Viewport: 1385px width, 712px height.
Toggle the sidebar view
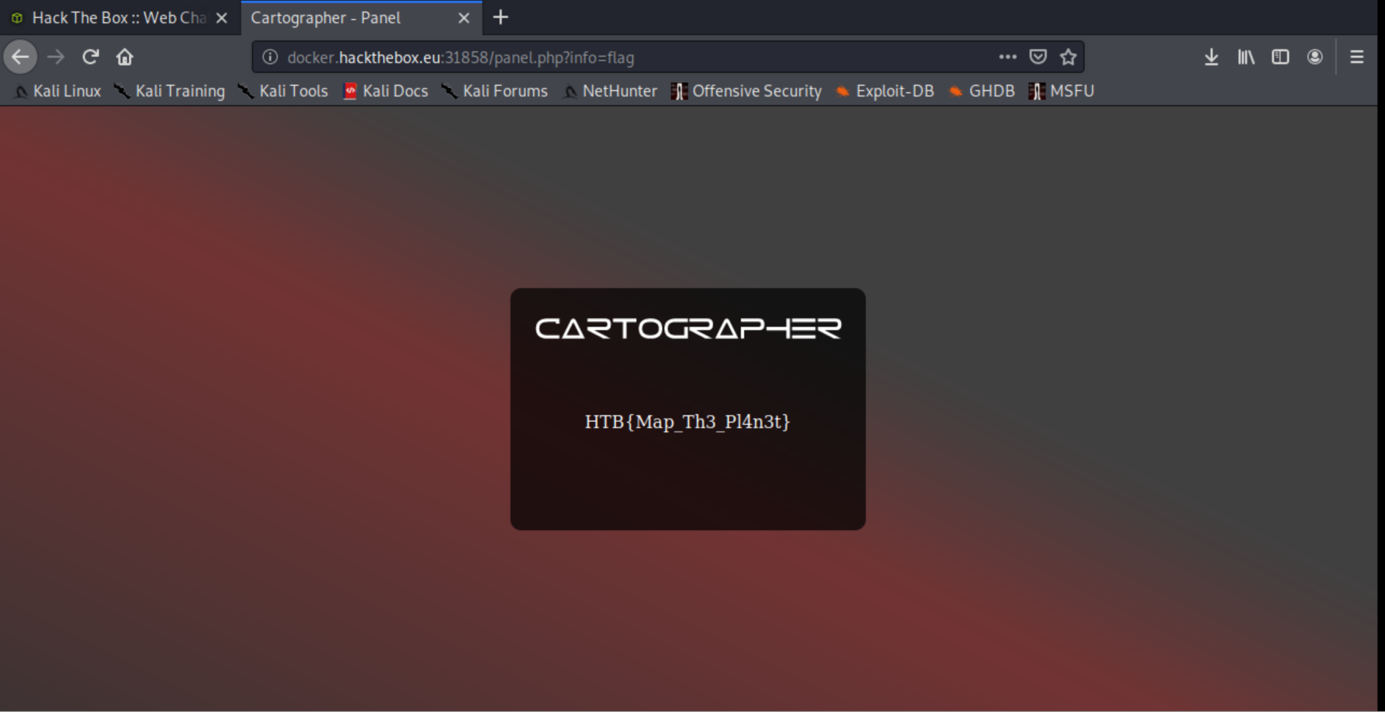tap(1280, 57)
